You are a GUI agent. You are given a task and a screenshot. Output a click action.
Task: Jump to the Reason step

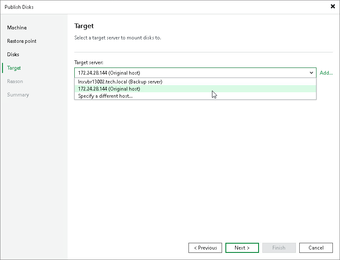(x=15, y=81)
